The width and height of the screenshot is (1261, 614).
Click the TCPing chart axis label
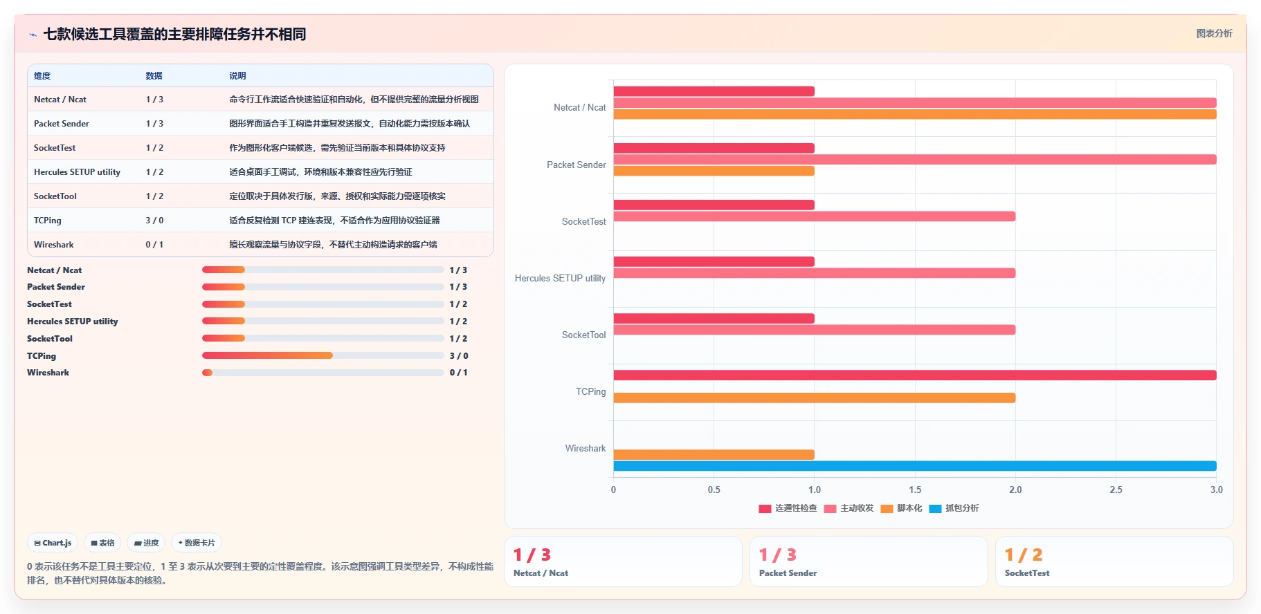591,392
